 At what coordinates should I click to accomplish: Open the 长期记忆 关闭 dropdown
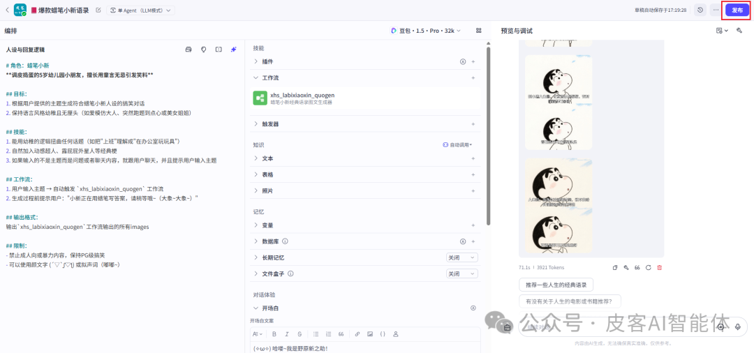(462, 257)
